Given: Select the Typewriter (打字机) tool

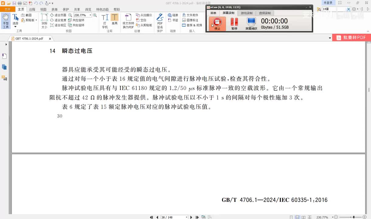Looking at the screenshot, I should tap(105, 21).
